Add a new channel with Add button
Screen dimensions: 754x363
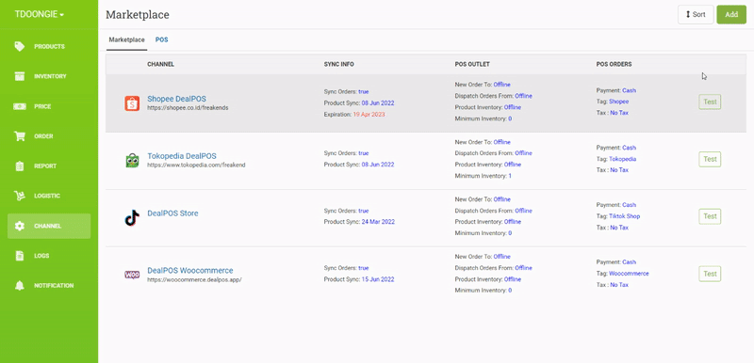(x=731, y=14)
